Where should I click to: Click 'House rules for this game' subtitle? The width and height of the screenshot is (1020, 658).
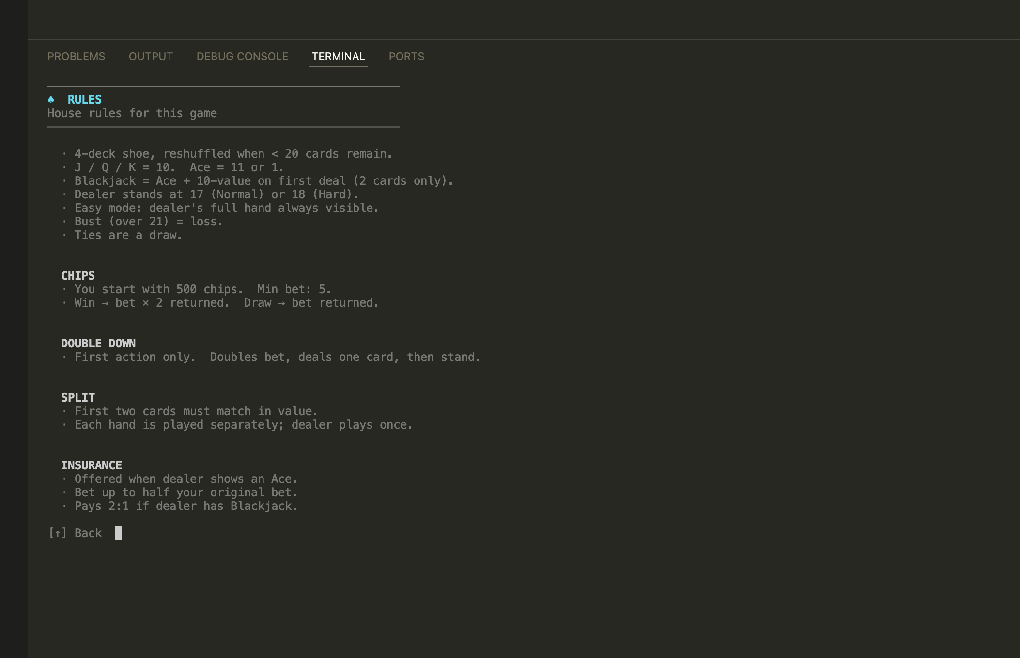pyautogui.click(x=132, y=113)
